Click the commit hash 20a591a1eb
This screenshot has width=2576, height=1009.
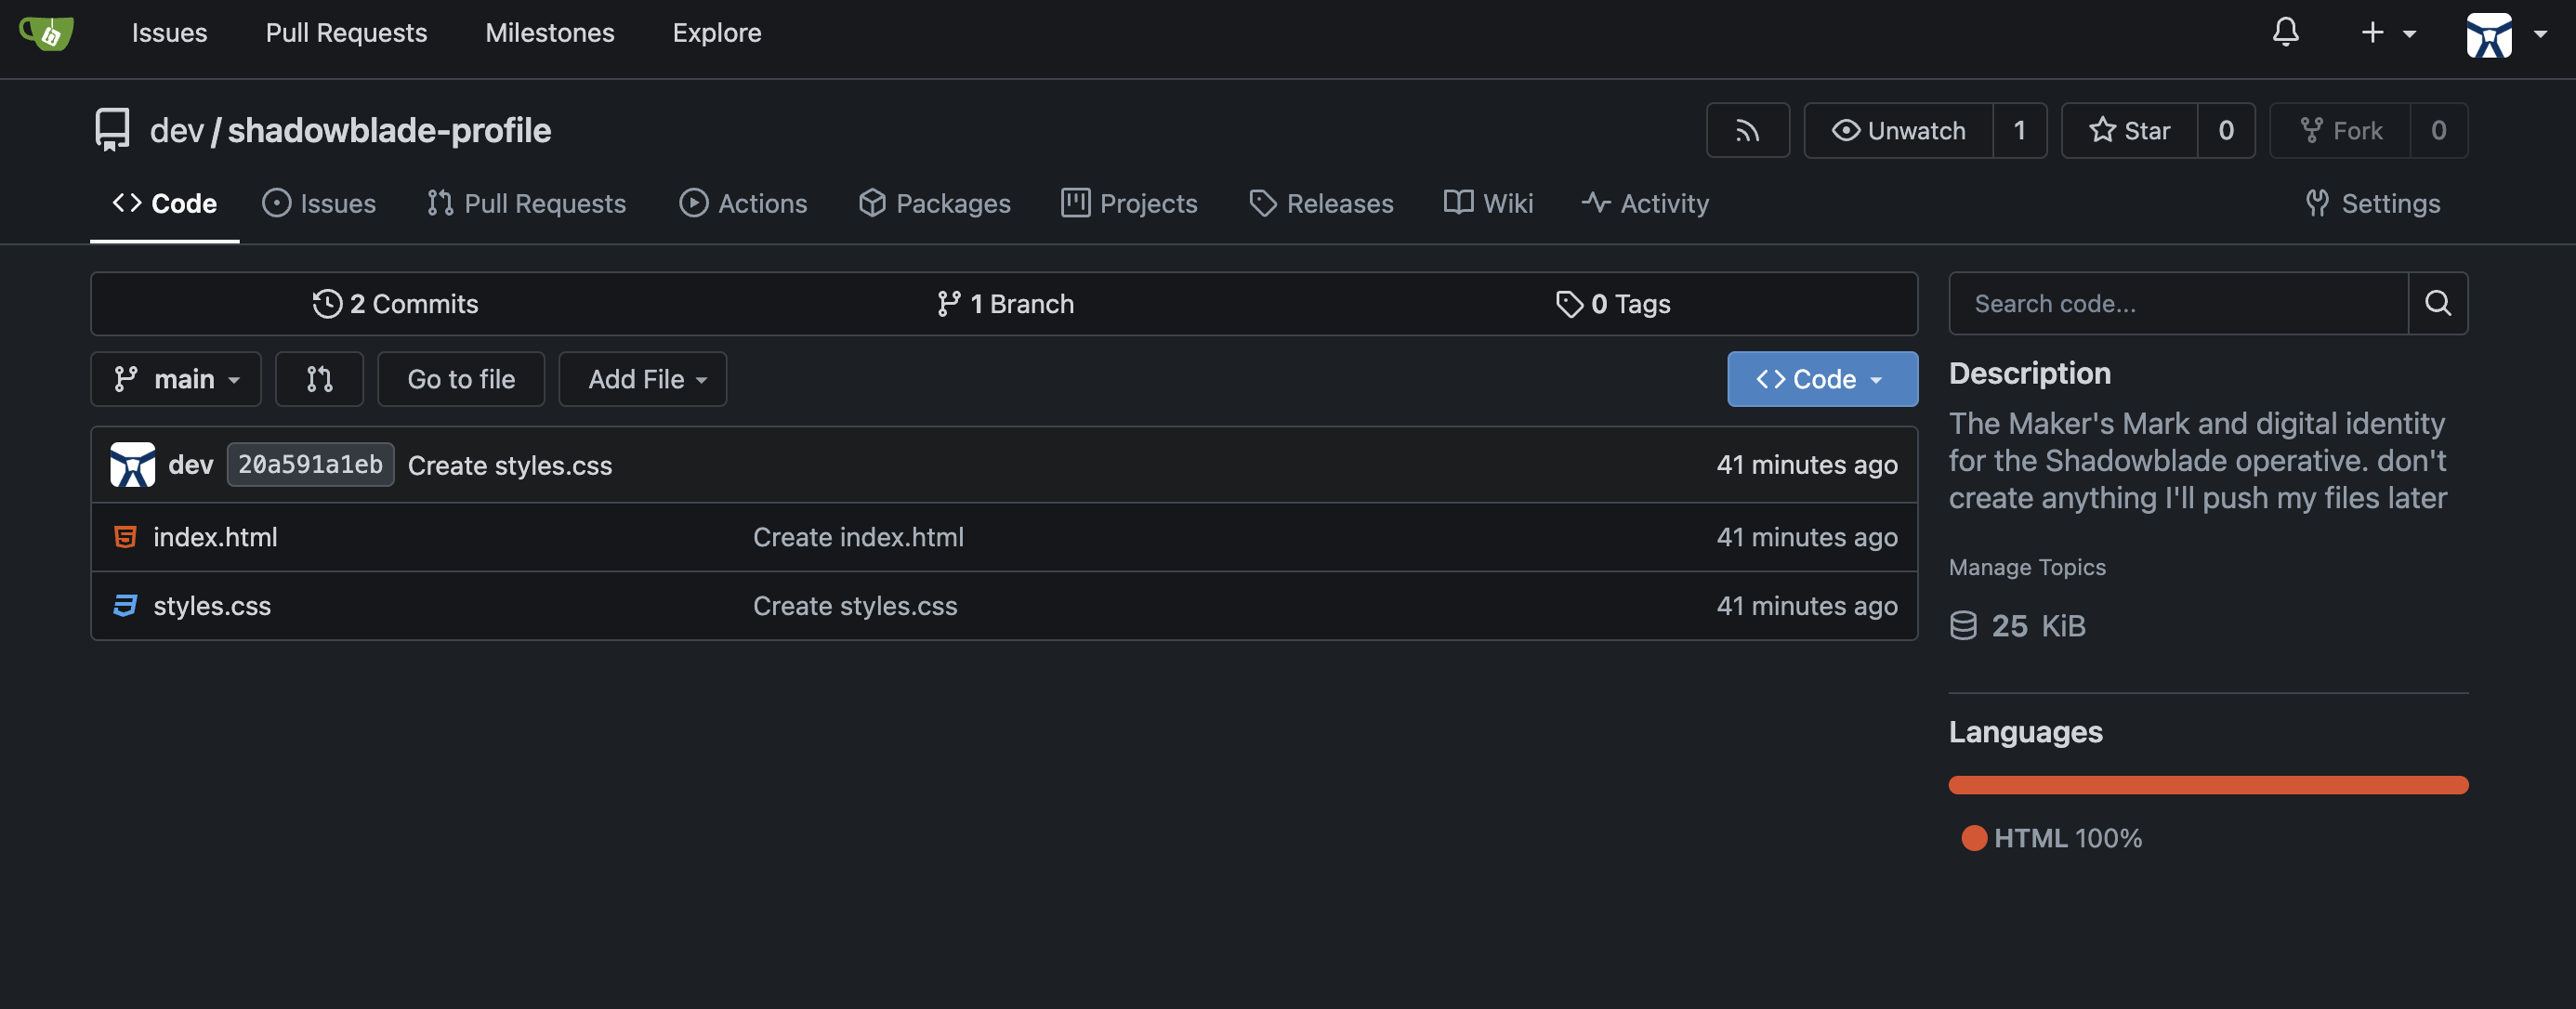309,464
